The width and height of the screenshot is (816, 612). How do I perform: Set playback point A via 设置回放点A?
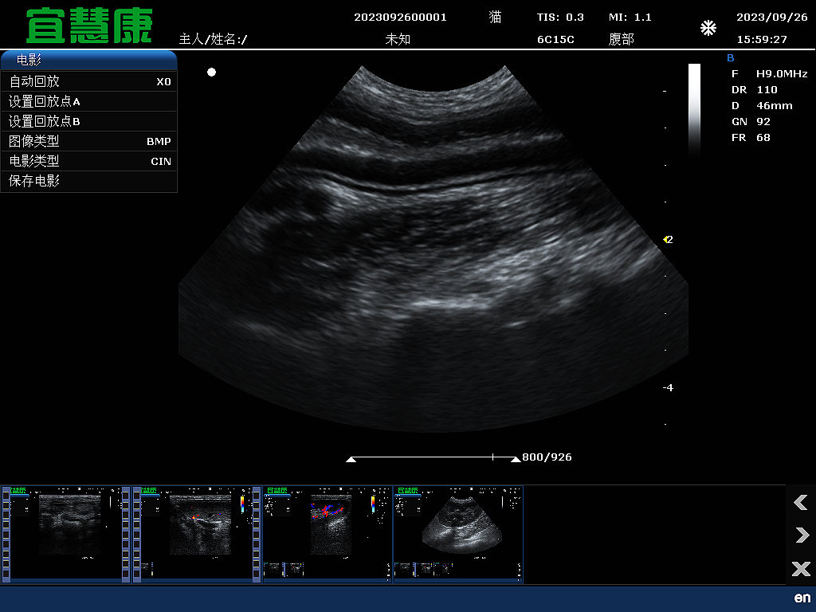(88, 101)
